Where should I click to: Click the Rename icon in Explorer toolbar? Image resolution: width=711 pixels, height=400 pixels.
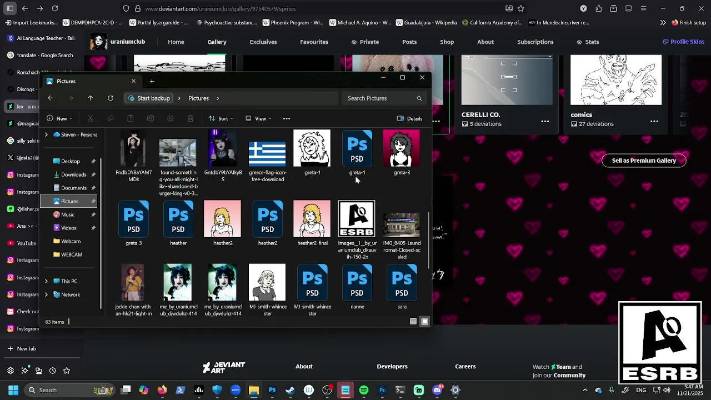click(x=151, y=118)
